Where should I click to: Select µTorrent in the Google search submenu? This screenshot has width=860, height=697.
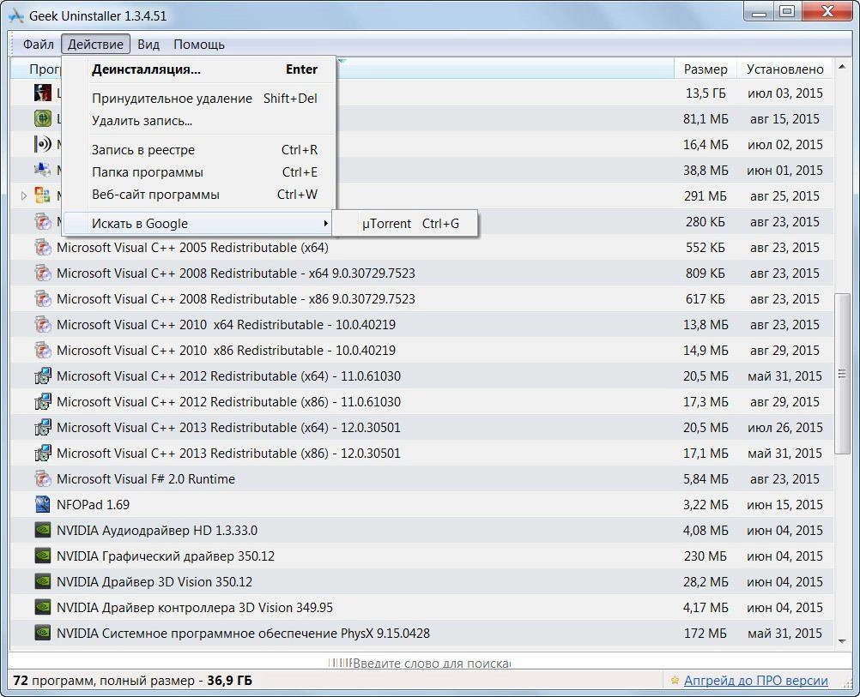[x=405, y=224]
